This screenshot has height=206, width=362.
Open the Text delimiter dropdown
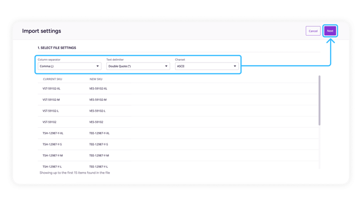pos(138,66)
